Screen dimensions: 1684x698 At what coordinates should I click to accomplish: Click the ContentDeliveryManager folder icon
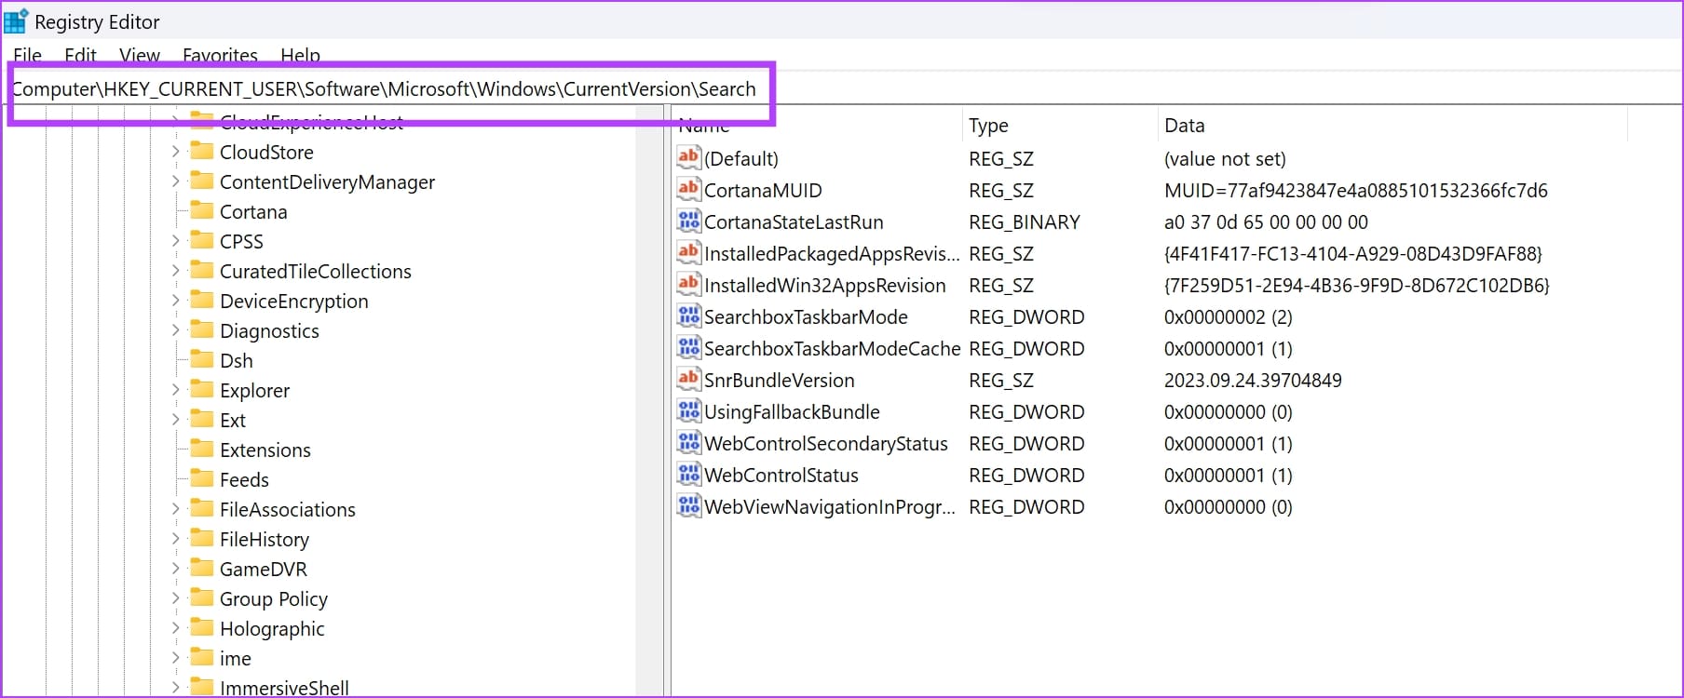(x=201, y=181)
